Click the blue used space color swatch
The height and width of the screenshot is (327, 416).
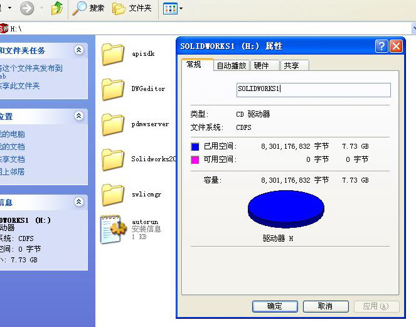pyautogui.click(x=195, y=146)
